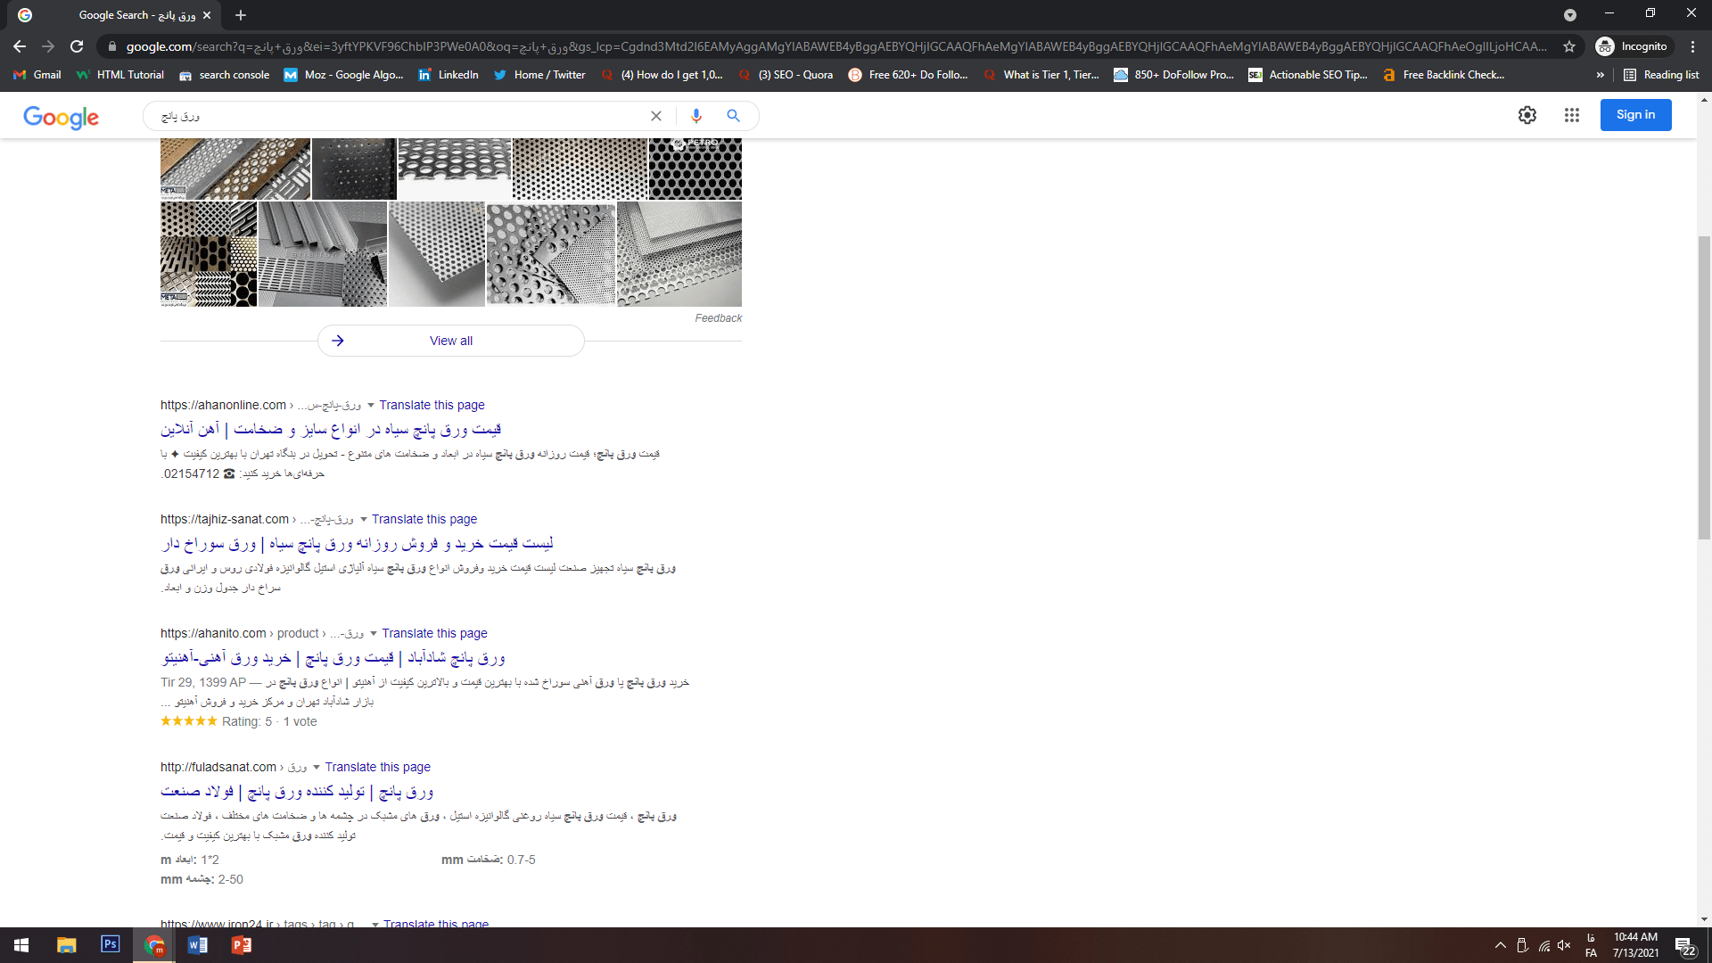The image size is (1712, 963).
Task: Open the taskbar clock showing 10:44 AM
Action: point(1635,945)
